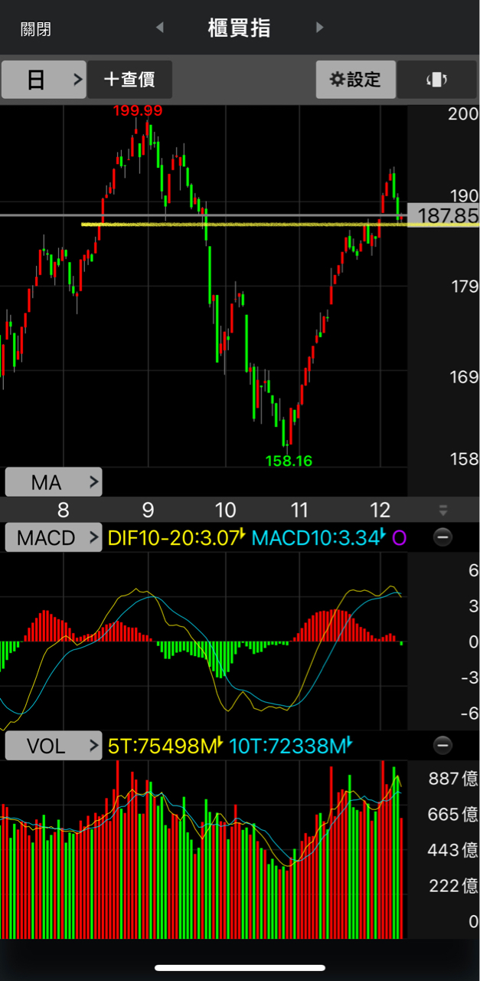
Task: Tap the previous index left arrow
Action: (159, 28)
